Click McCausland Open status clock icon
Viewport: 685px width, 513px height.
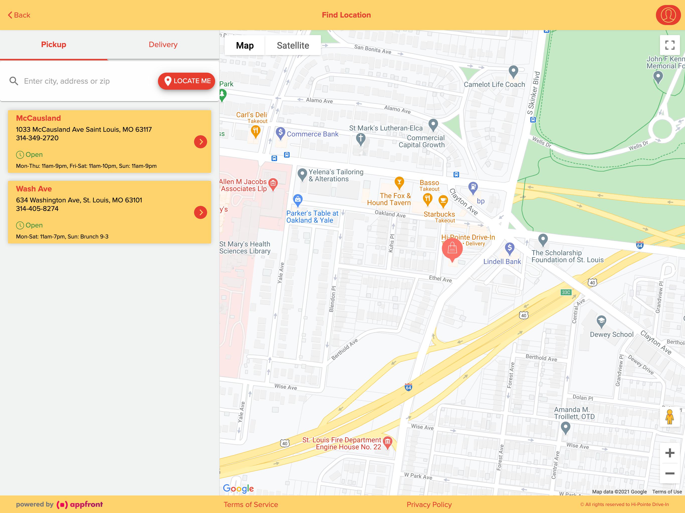[20, 155]
